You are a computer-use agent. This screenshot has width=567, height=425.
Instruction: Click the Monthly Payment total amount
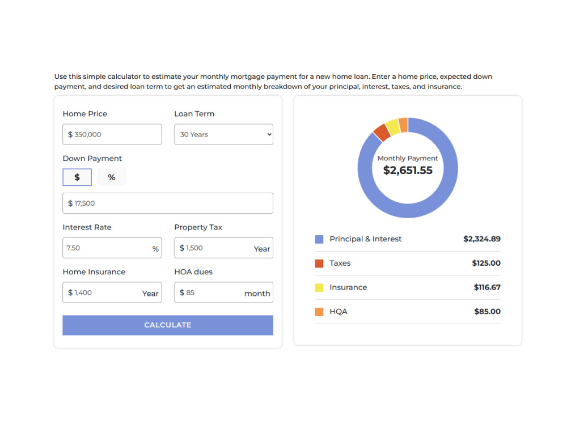tap(408, 170)
